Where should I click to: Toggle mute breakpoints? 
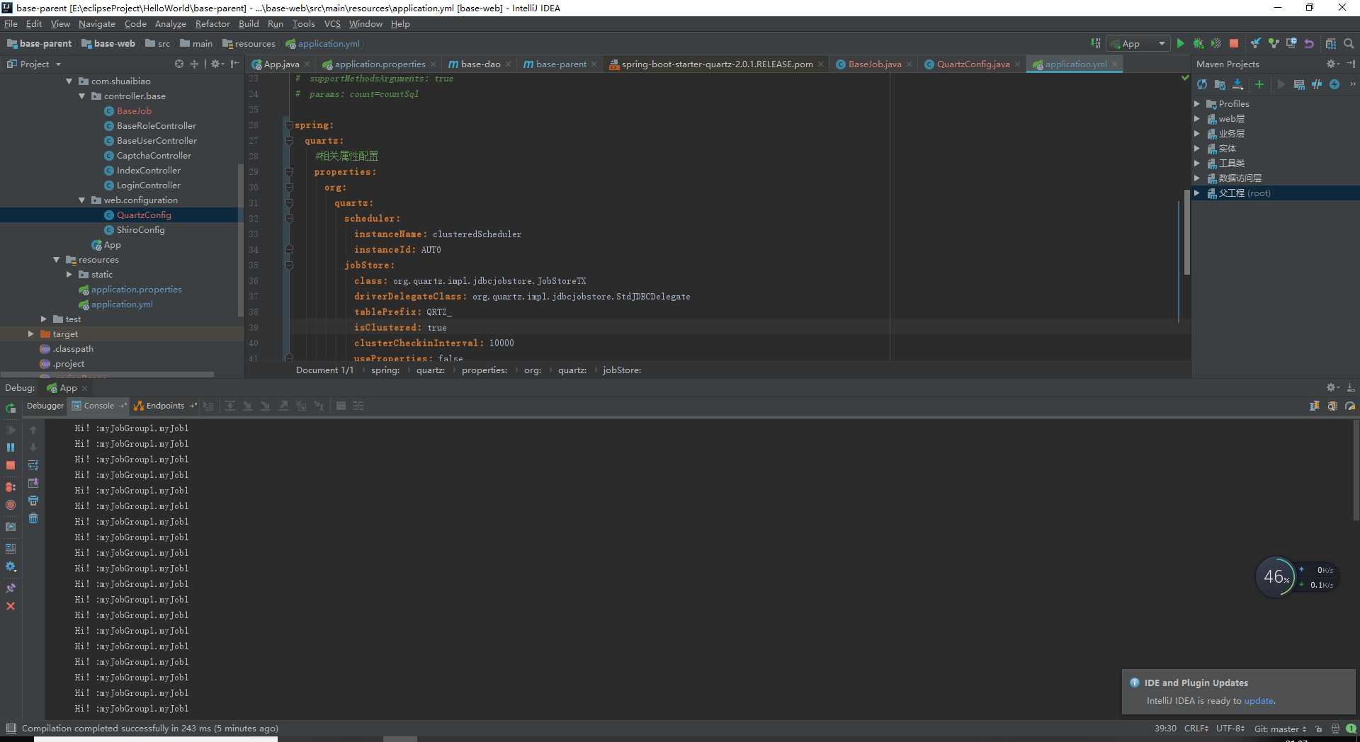click(11, 505)
